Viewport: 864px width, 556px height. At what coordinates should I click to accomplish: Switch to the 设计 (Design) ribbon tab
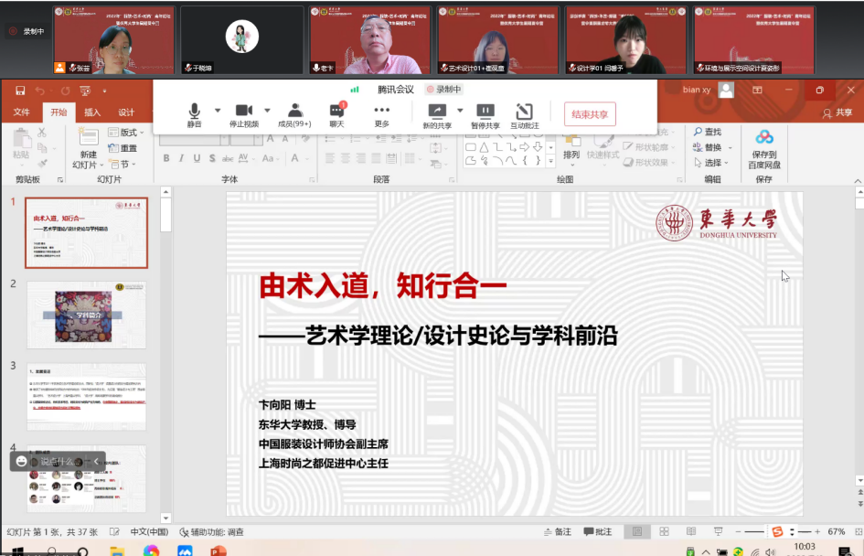click(126, 112)
